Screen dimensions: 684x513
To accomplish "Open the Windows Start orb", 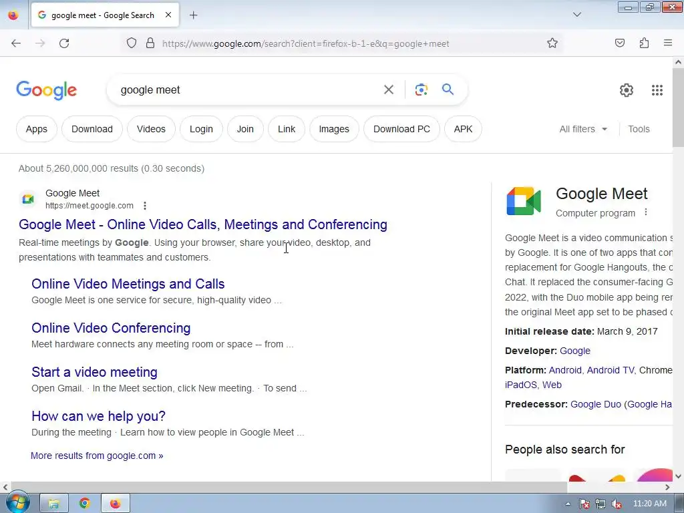I will pyautogui.click(x=17, y=504).
